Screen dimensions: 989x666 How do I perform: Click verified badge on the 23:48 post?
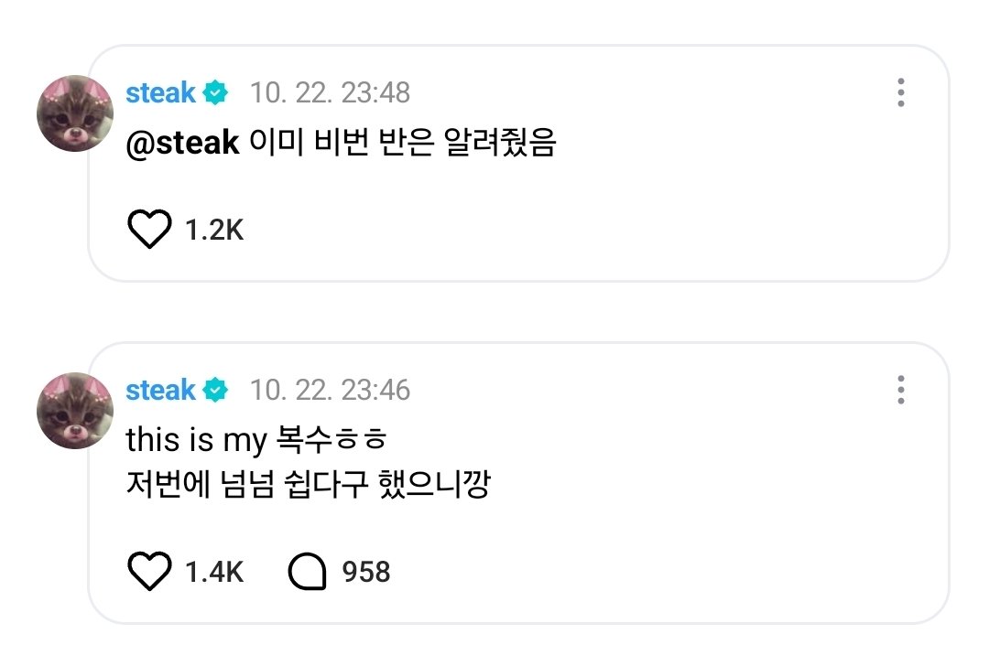215,92
